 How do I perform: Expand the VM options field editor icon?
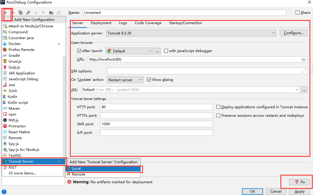(304, 71)
